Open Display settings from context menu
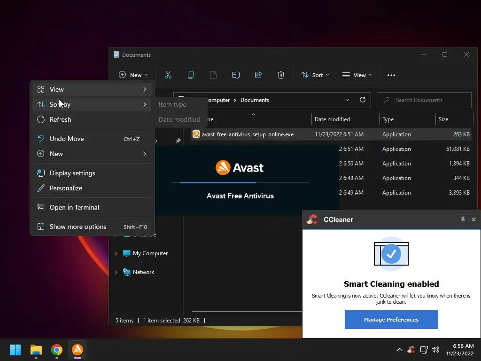 [x=92, y=173]
